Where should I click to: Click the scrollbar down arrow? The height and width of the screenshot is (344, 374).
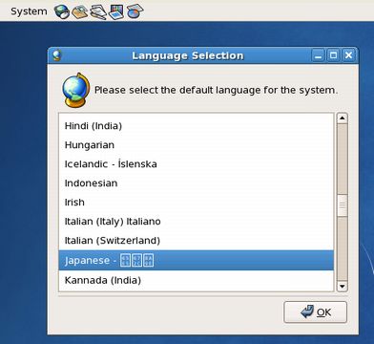tap(342, 286)
